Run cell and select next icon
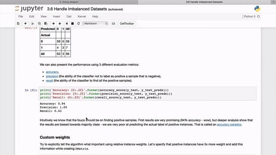This screenshot has width=276, height=155. 67,24
